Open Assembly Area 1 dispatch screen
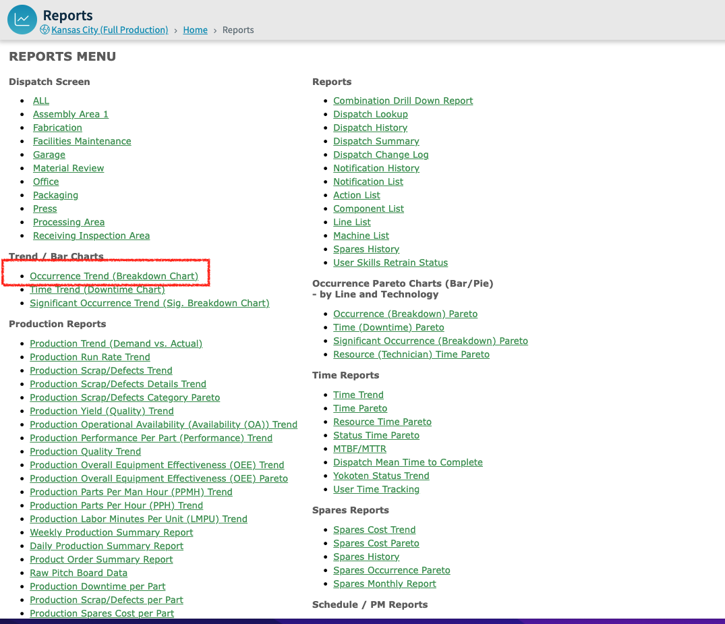This screenshot has height=624, width=725. [70, 114]
